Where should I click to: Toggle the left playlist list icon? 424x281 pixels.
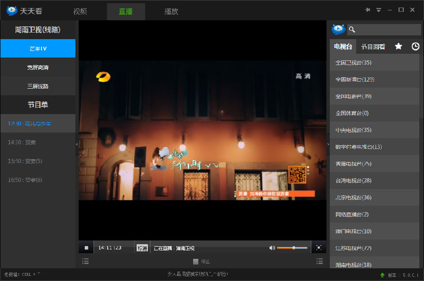coord(85,261)
